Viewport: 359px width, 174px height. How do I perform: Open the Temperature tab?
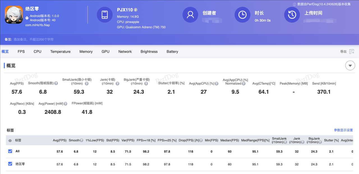point(60,51)
